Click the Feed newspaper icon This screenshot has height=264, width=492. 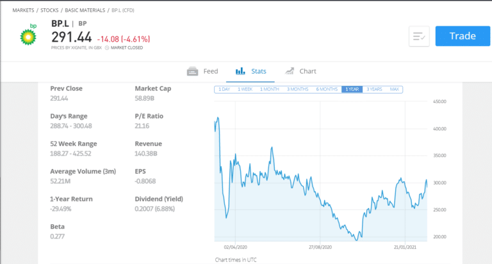pyautogui.click(x=192, y=71)
